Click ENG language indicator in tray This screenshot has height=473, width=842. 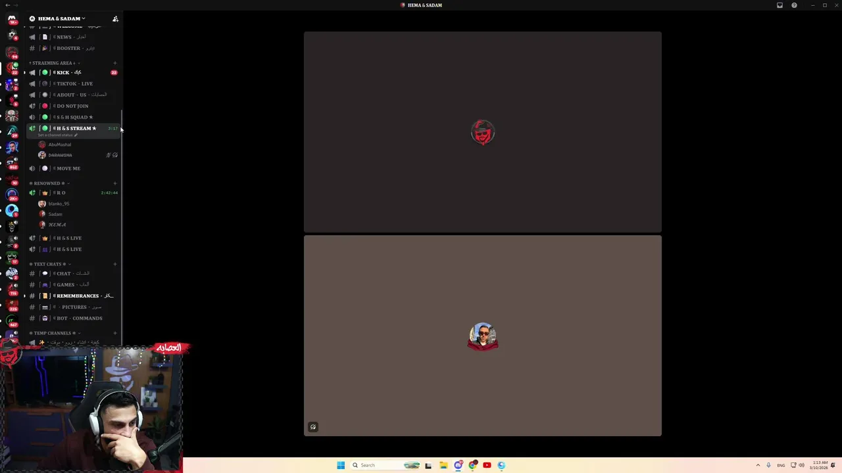781,465
